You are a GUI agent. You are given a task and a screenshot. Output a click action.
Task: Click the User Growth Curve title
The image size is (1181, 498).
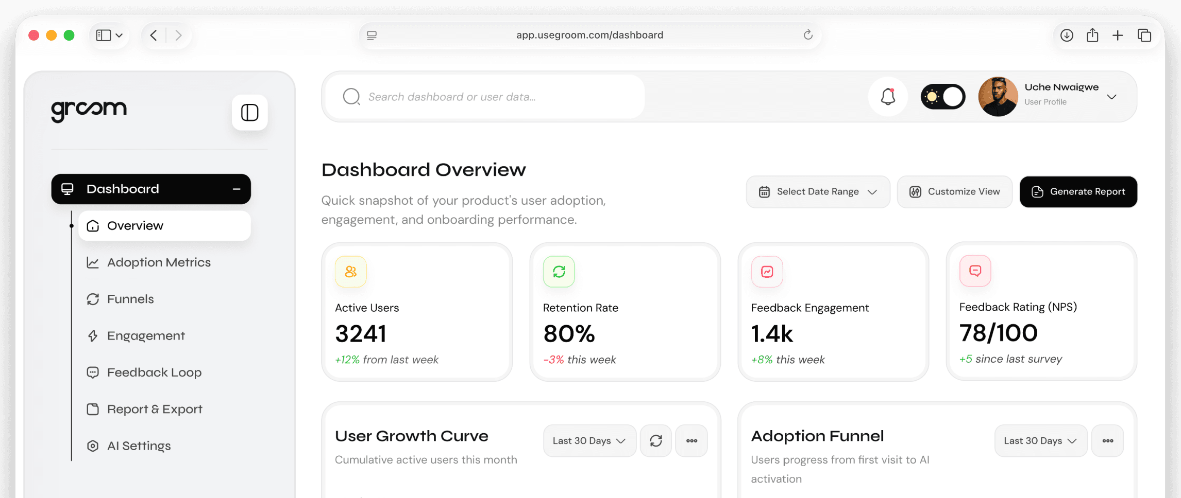412,436
